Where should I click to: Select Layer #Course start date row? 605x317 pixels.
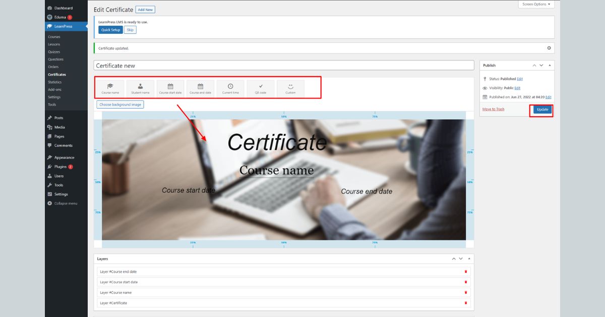click(284, 282)
